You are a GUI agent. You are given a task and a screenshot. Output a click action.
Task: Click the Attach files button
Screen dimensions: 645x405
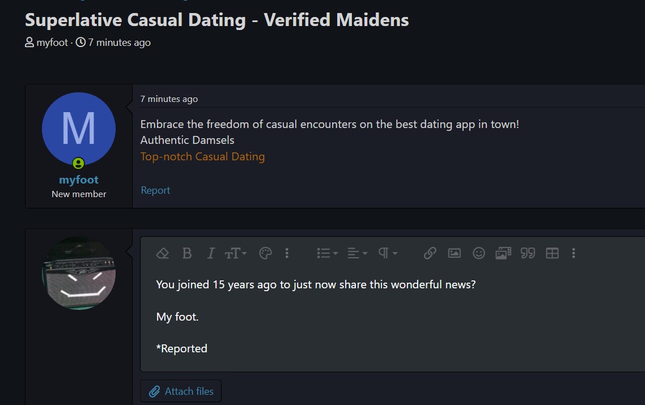pos(181,391)
